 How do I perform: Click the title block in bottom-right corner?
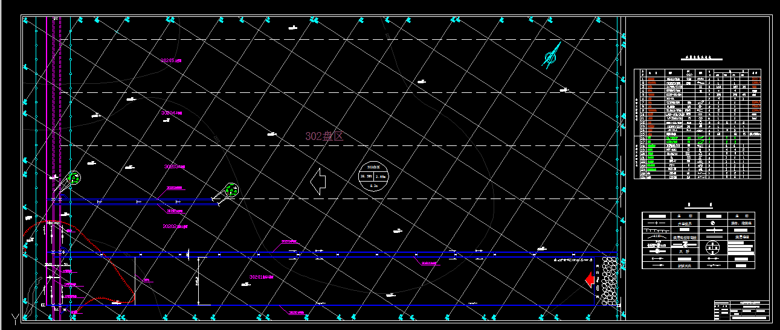pos(743,309)
